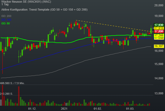Image resolution: width=165 pixels, height=111 pixels.
Task: Click the 15,000 price axis label
Action: 159,64
